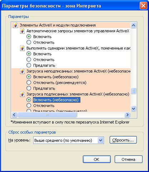Confirm settings with the OK button
Screen dimensions: 149x172
[97, 159]
